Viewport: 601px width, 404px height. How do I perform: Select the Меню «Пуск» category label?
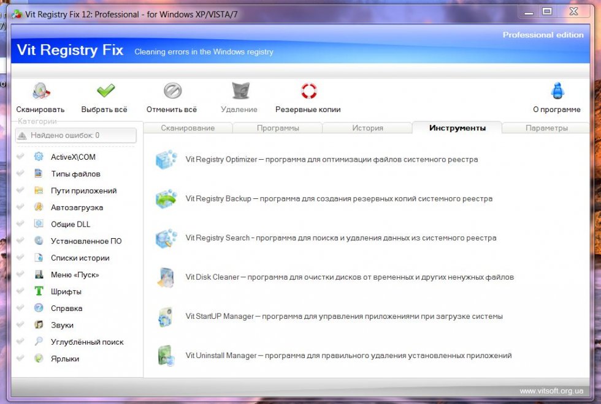[x=75, y=275]
